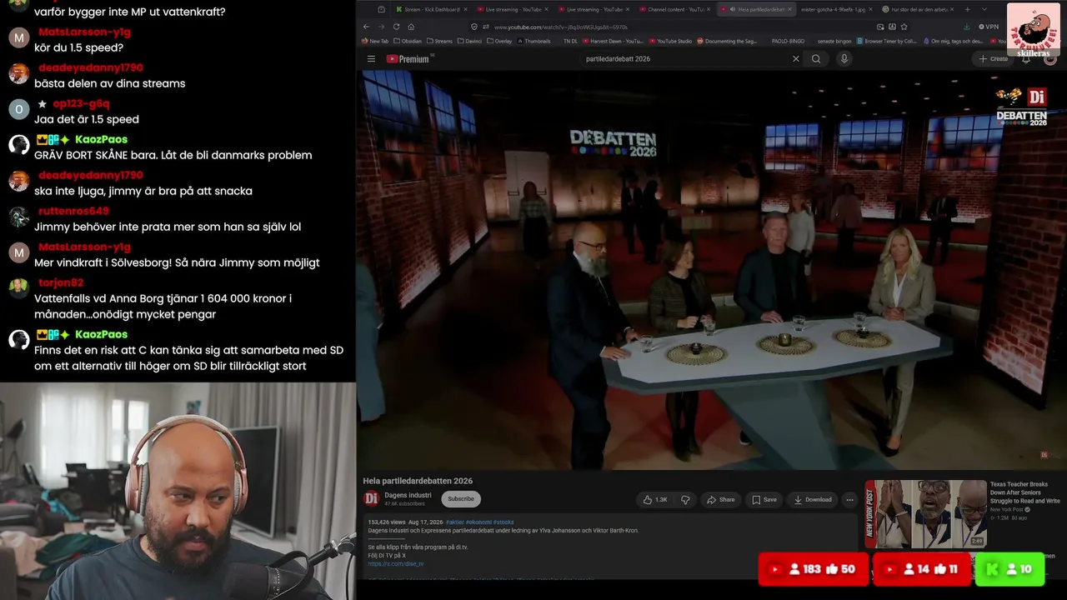This screenshot has width=1067, height=600.
Task: Switch to Stream - Kick Dashboard tab
Action: coord(431,9)
